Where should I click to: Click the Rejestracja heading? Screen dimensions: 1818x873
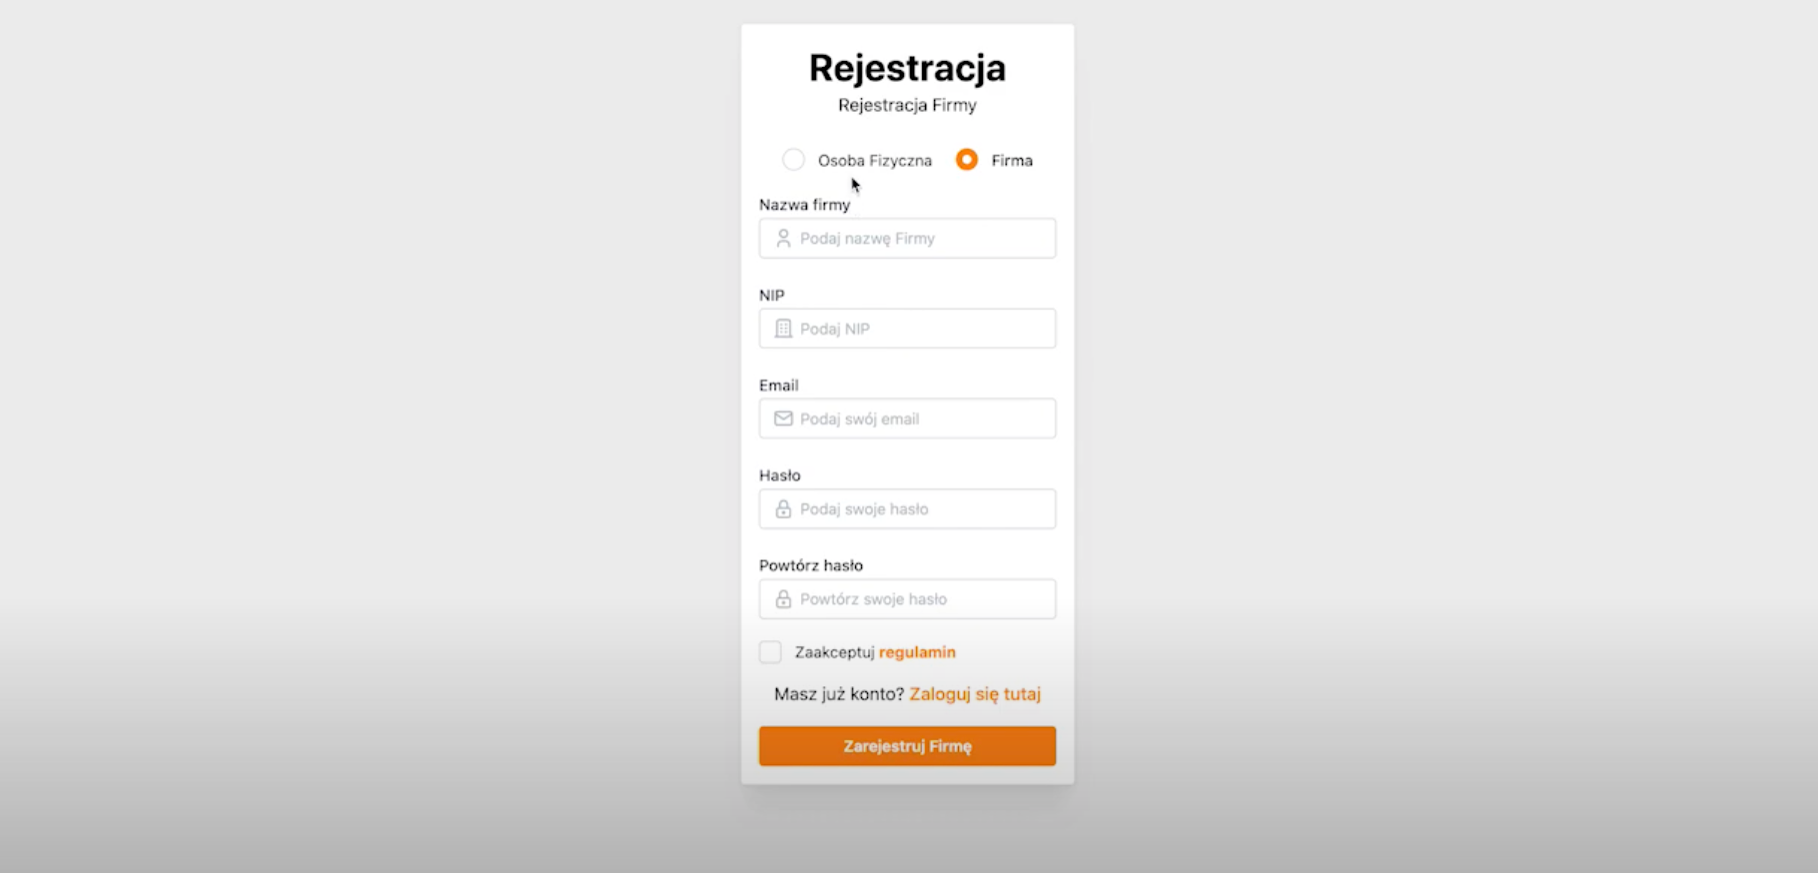(907, 68)
